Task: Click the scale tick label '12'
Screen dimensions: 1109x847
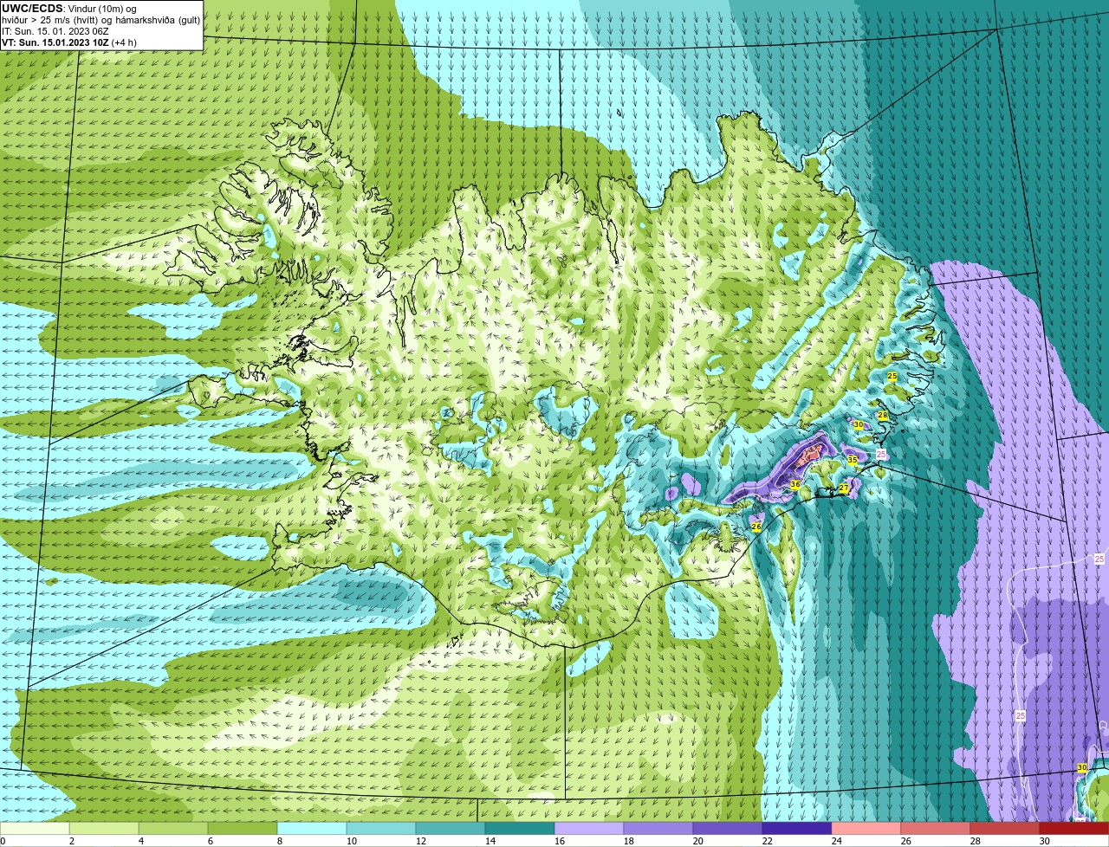Action: [x=420, y=841]
